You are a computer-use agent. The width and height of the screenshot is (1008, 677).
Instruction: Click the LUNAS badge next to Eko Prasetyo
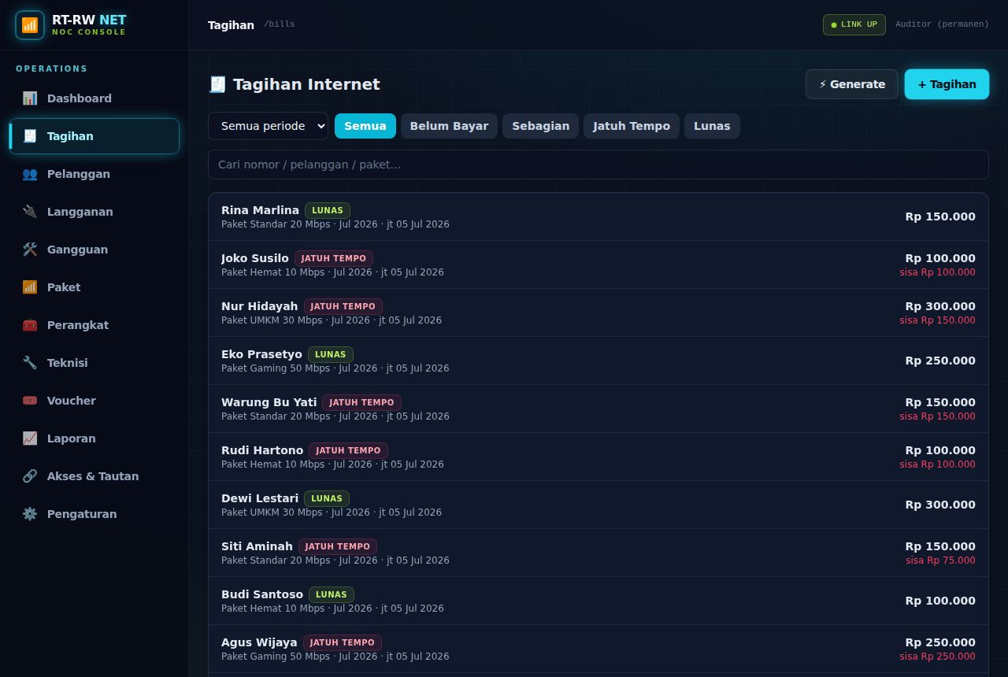[x=331, y=354]
